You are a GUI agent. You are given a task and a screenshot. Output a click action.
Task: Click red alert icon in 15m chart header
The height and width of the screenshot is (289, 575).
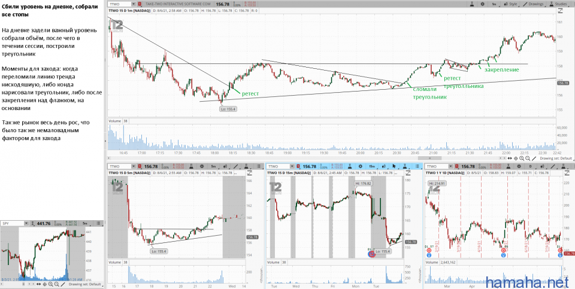[298, 167]
